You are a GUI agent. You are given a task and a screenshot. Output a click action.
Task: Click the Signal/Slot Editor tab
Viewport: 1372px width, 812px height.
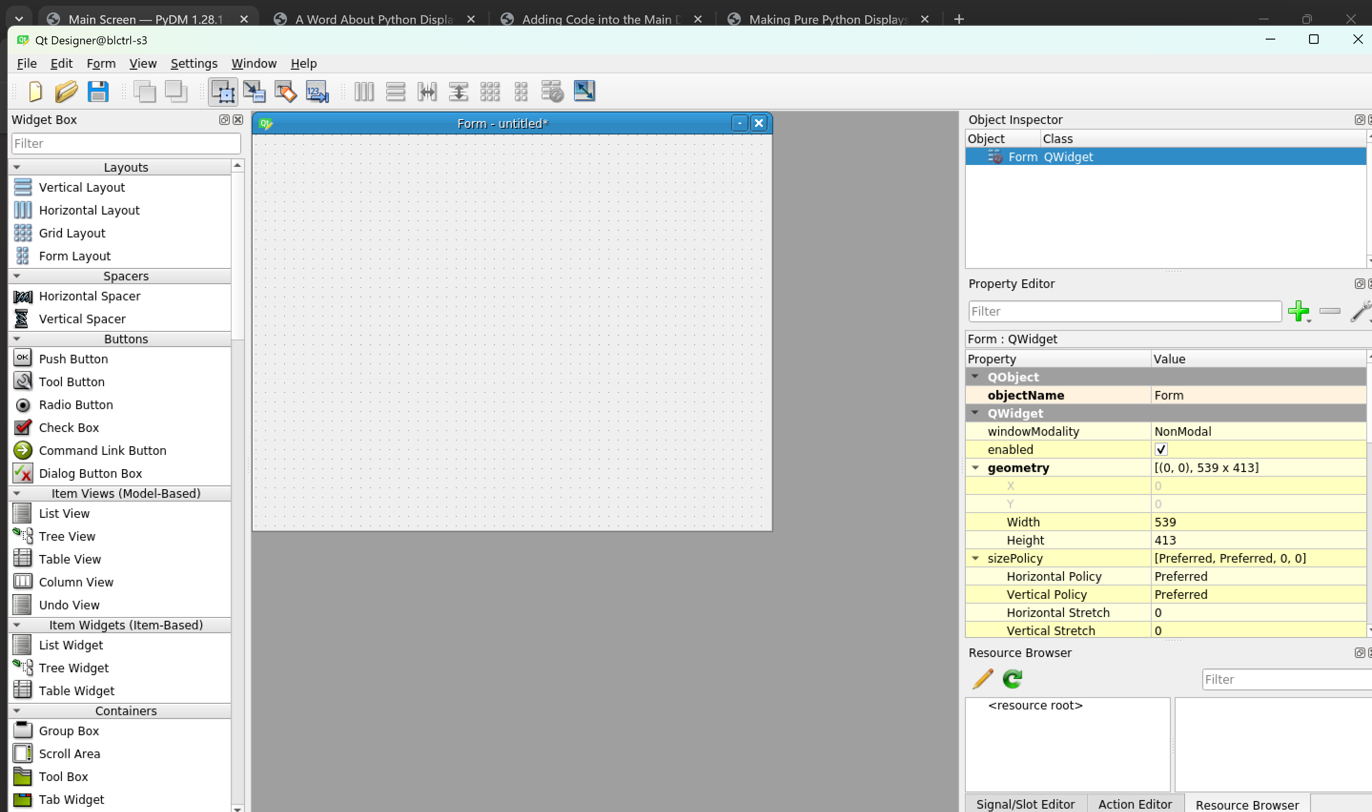[1025, 804]
